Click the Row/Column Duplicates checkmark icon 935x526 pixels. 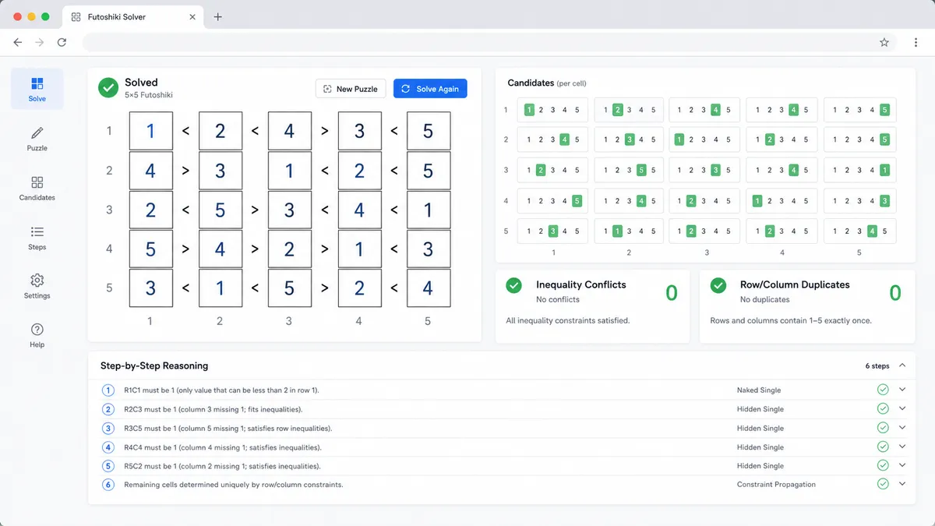point(718,285)
